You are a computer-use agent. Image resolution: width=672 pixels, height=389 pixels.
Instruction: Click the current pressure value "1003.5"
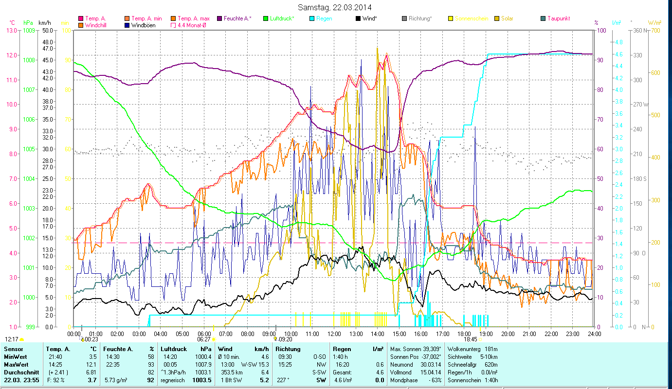(x=202, y=380)
